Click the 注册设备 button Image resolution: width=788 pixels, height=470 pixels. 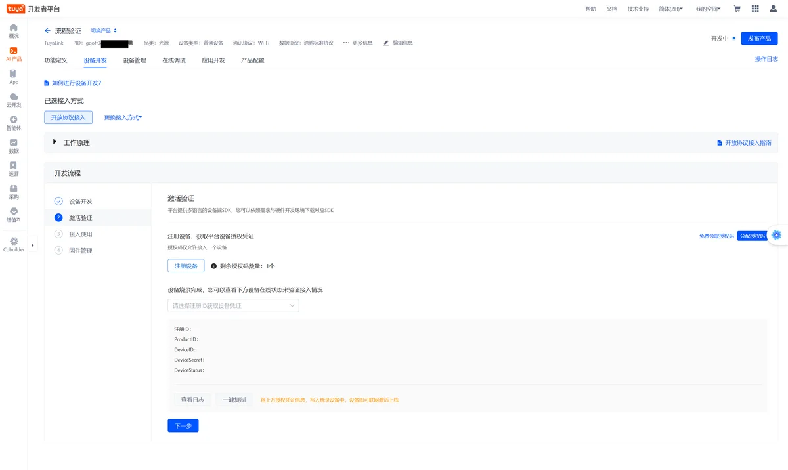tap(186, 266)
